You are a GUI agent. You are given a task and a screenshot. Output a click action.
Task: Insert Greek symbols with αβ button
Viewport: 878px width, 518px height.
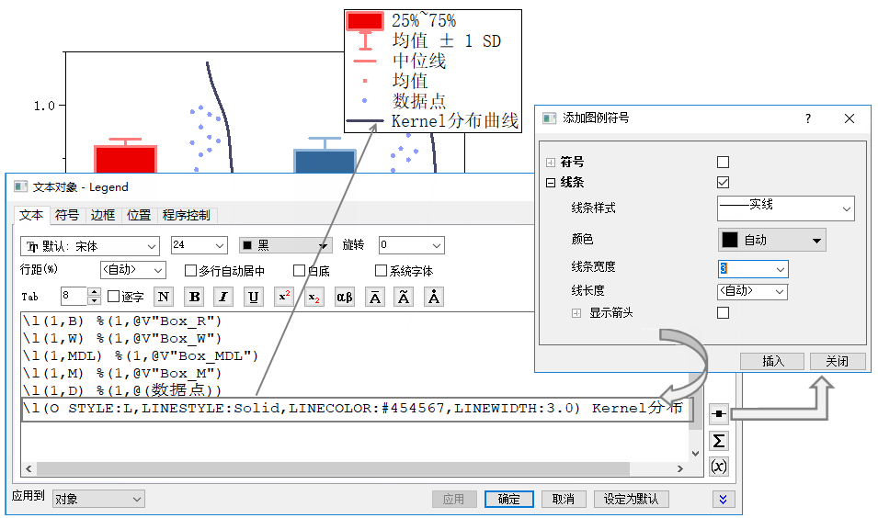click(344, 297)
